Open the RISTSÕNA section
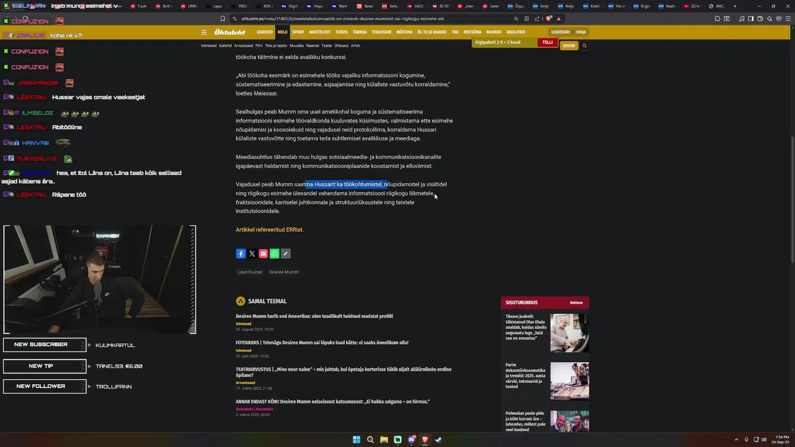The image size is (795, 447). click(473, 32)
